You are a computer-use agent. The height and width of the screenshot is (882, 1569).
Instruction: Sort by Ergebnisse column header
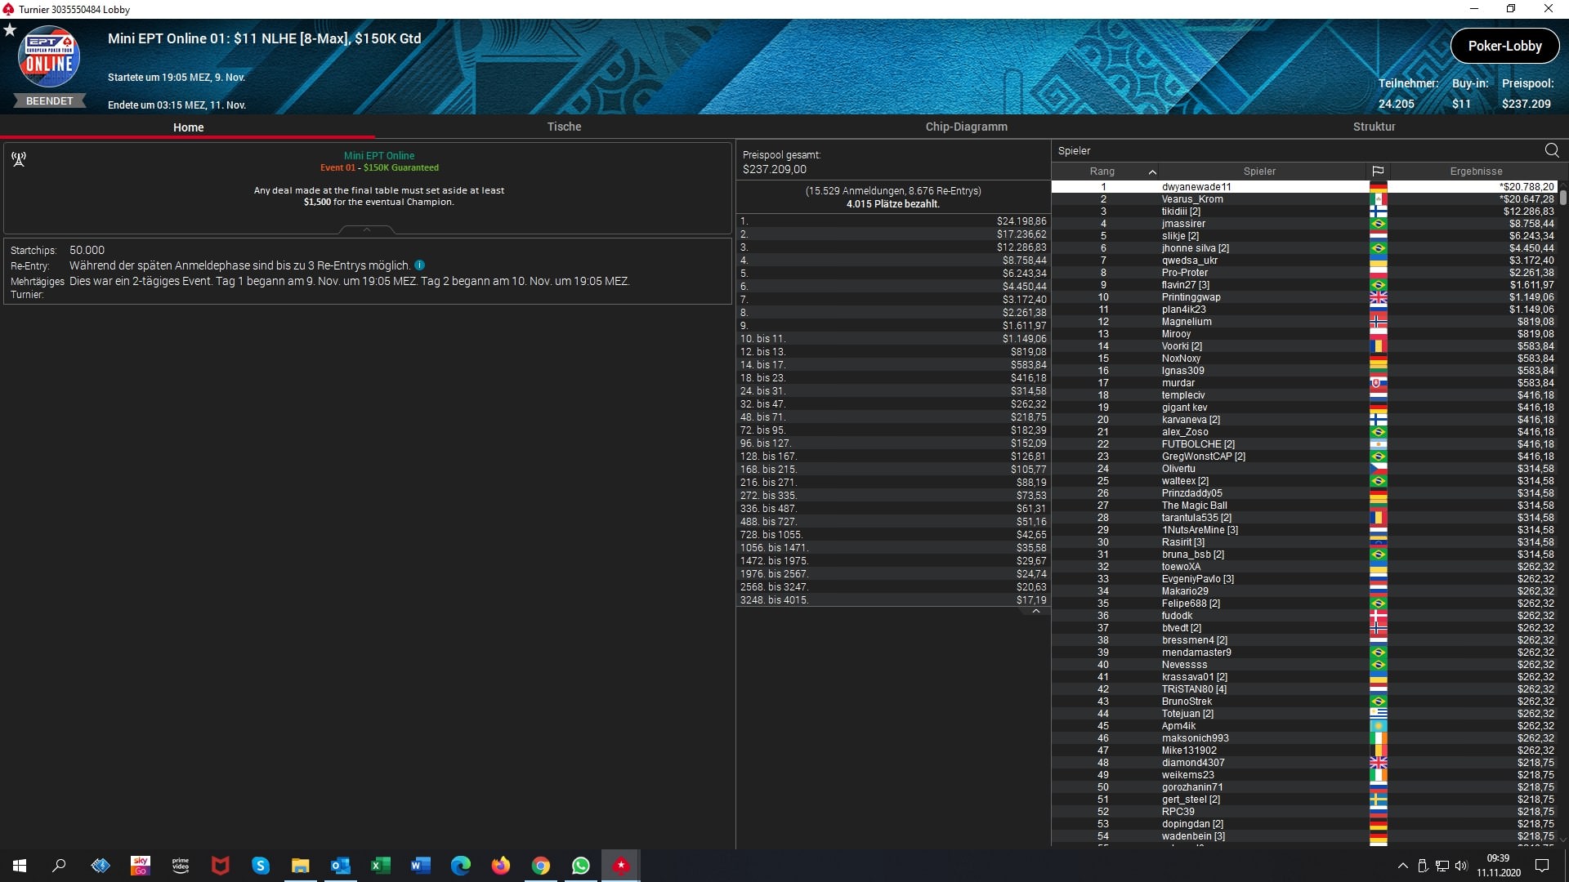(1476, 171)
